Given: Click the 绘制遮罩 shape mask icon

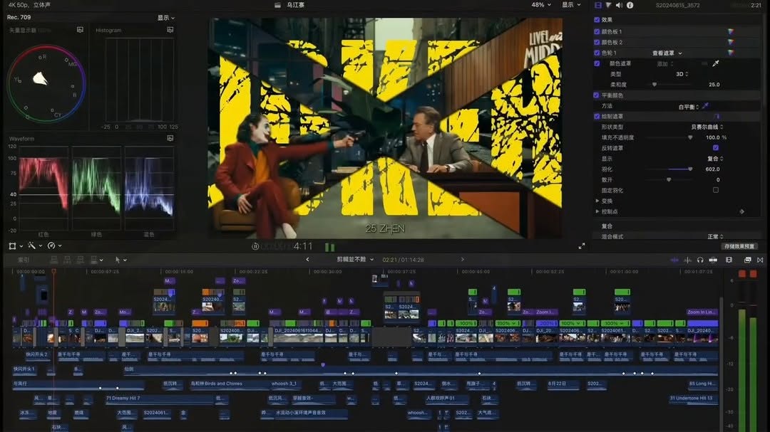Looking at the screenshot, I should coord(716,116).
